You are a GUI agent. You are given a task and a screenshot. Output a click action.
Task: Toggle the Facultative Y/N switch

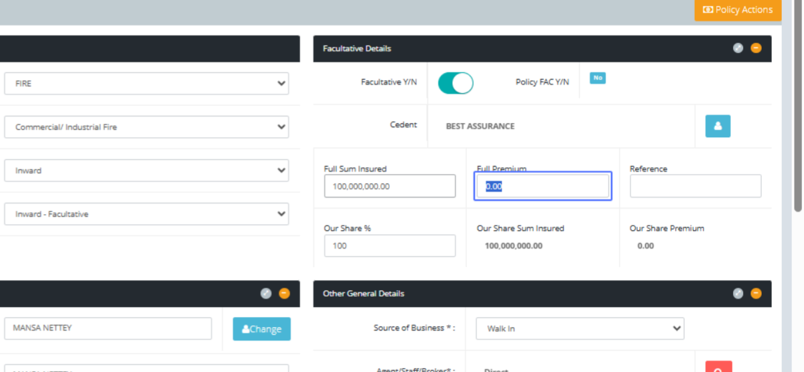point(456,83)
